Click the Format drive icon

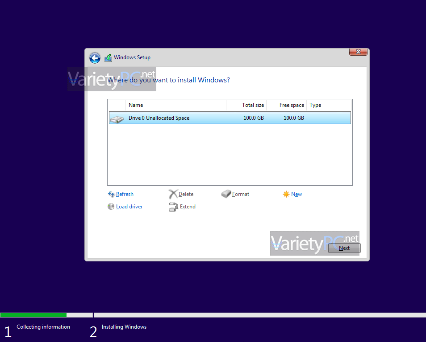tap(226, 194)
